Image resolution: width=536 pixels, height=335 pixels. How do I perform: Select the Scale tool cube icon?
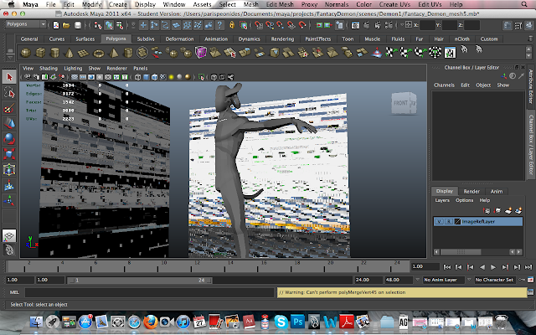coord(9,153)
